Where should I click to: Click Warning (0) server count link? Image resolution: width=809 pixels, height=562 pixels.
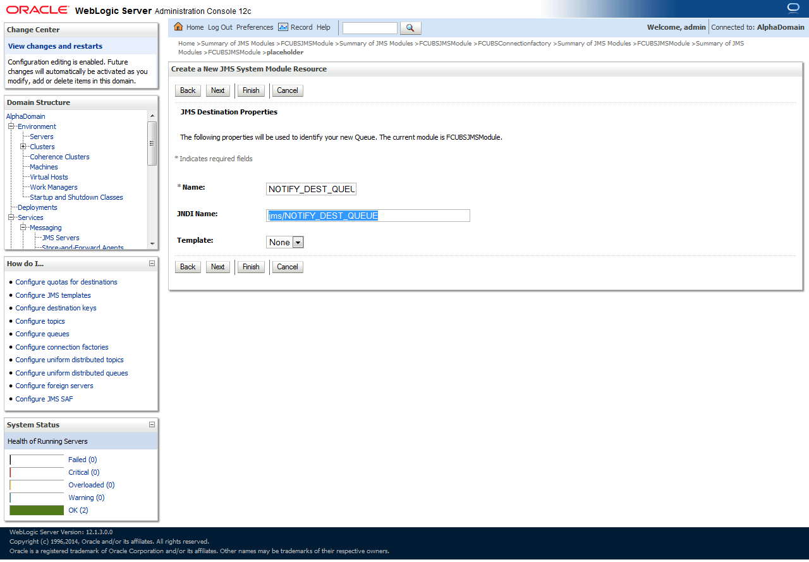pos(87,498)
